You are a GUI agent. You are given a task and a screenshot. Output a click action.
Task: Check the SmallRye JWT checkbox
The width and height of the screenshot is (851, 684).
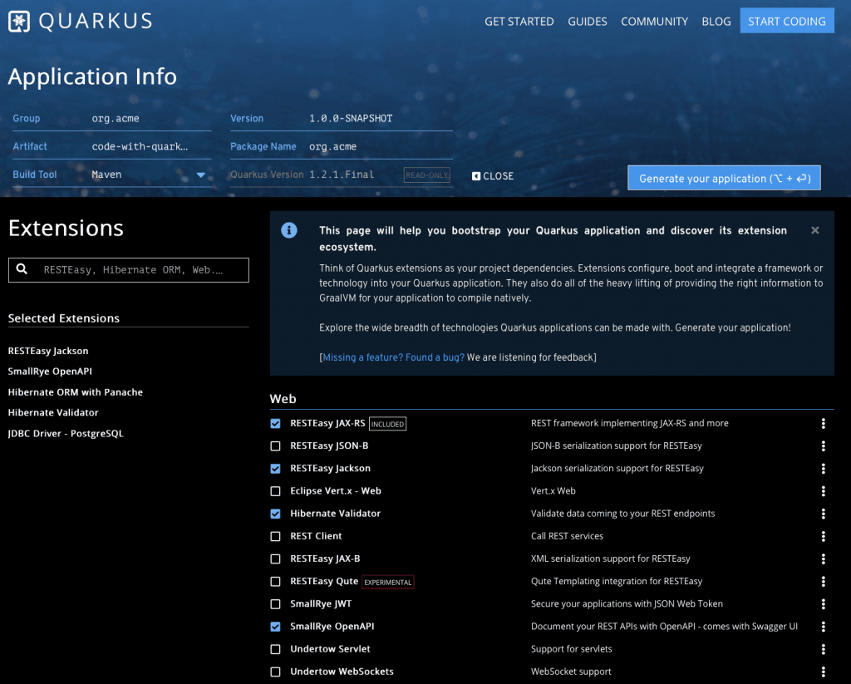(x=276, y=603)
